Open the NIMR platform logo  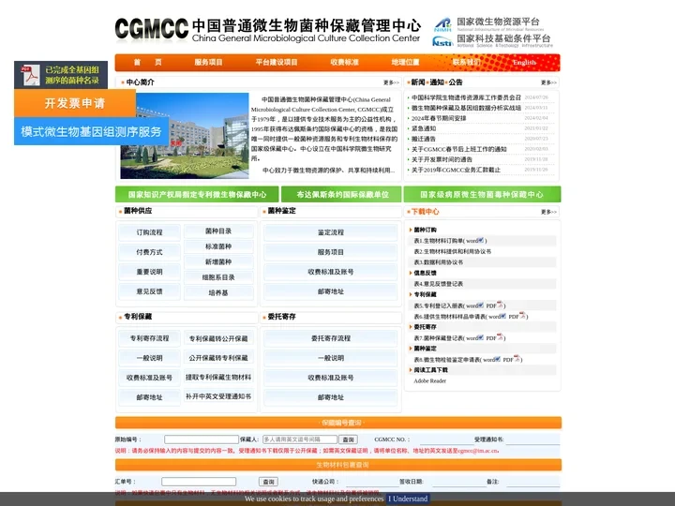pos(442,24)
